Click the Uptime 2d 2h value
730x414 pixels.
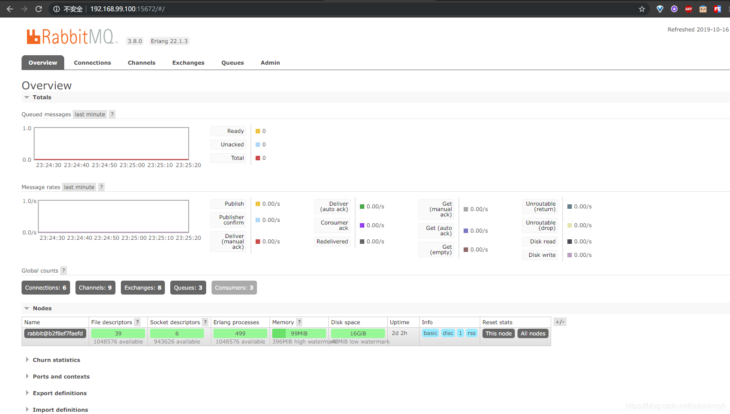399,333
